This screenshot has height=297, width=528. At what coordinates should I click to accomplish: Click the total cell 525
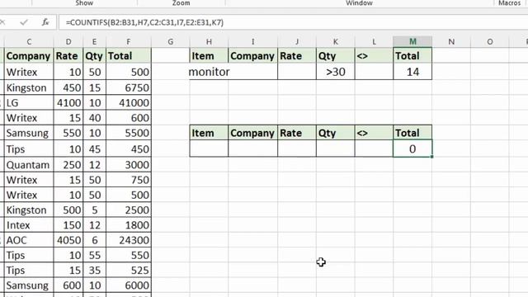(x=129, y=270)
